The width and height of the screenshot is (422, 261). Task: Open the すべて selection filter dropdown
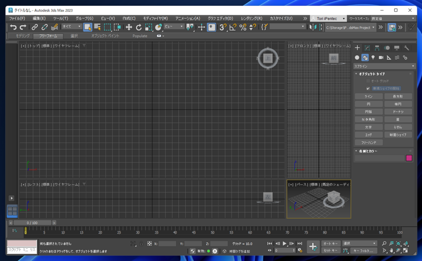pyautogui.click(x=72, y=26)
